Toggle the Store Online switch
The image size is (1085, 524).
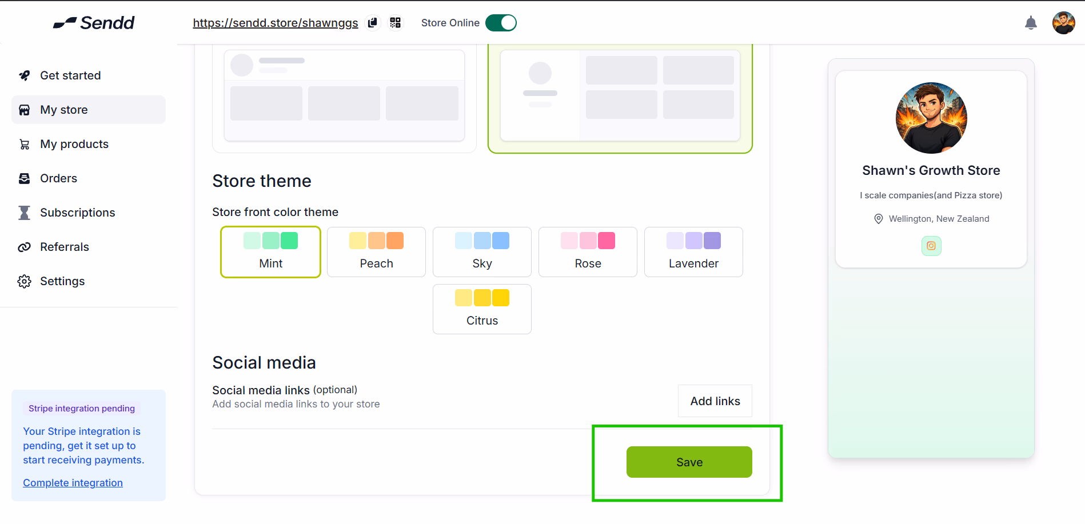[501, 23]
